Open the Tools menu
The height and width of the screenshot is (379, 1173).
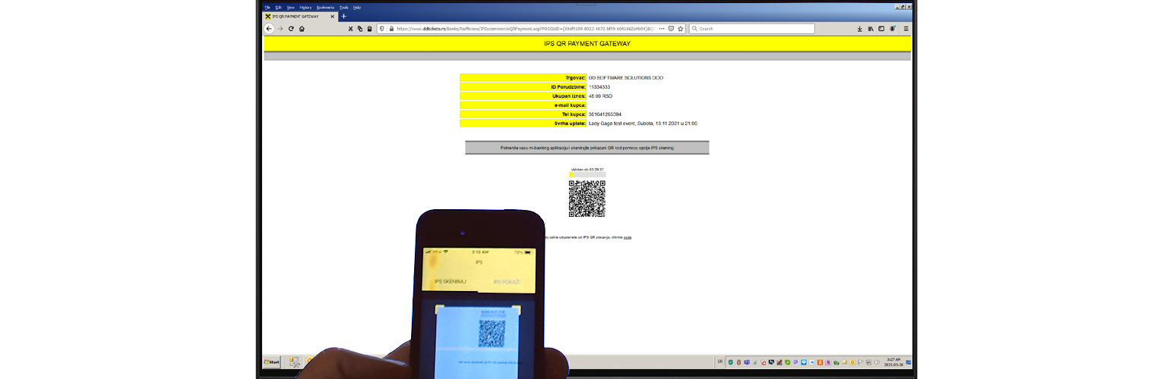343,7
